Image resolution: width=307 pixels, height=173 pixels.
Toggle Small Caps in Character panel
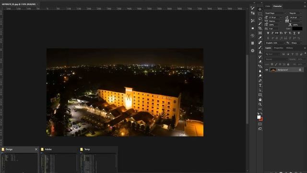click(281, 33)
